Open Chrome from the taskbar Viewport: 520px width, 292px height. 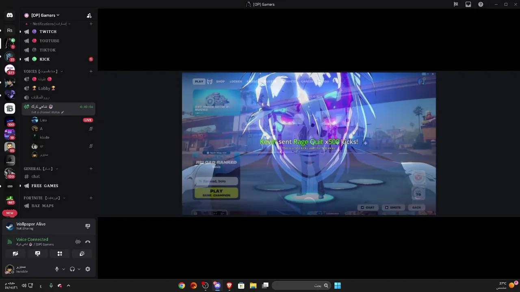tap(182, 286)
